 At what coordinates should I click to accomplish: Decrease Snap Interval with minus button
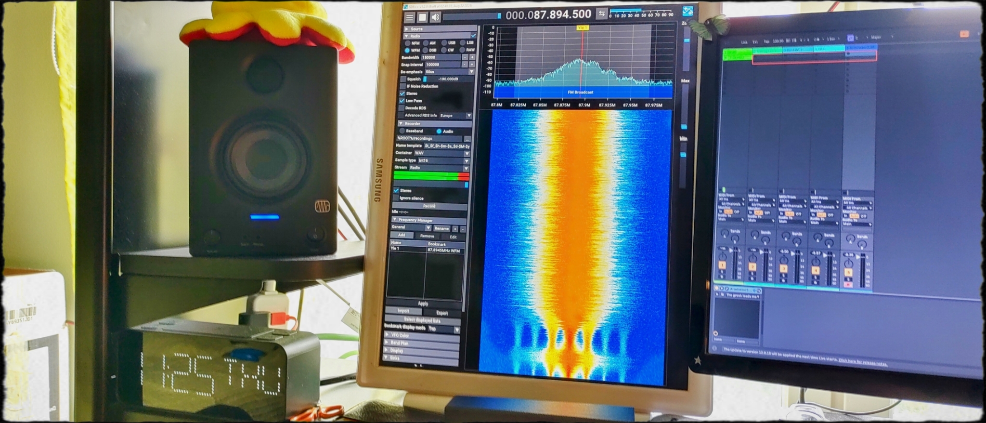pos(465,65)
